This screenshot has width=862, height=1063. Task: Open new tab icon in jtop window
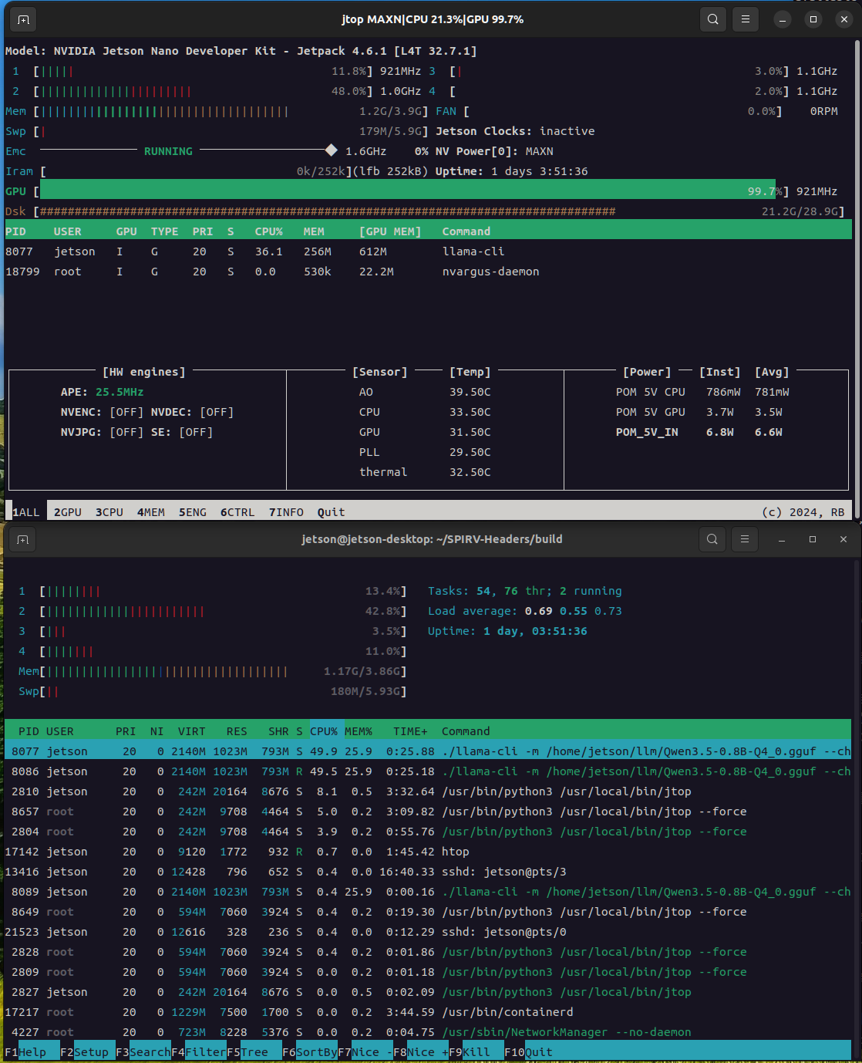(23, 19)
